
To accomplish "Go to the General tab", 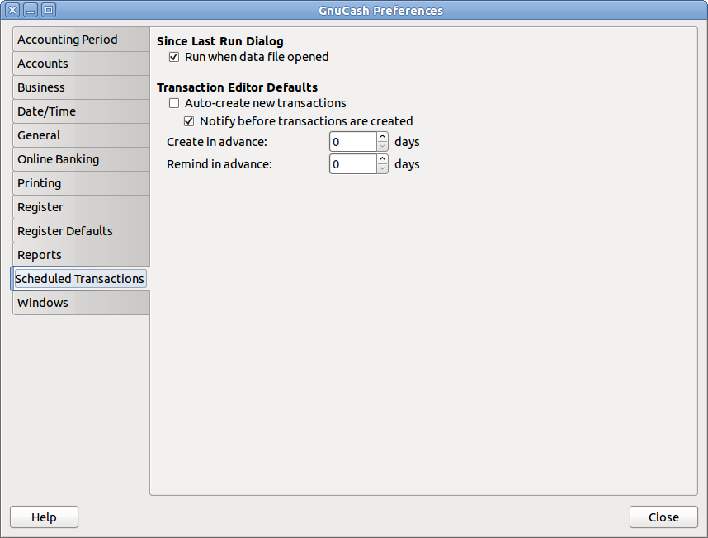I will (x=81, y=135).
